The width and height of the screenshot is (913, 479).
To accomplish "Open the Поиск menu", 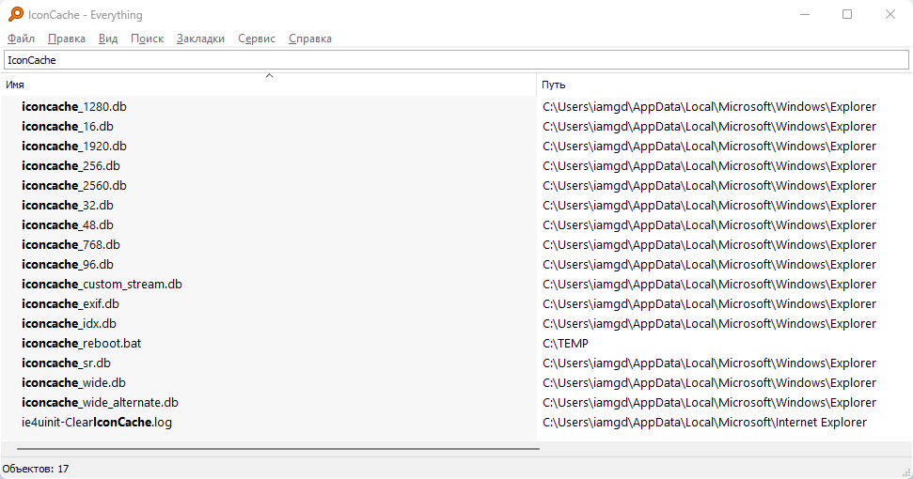I will (x=147, y=39).
